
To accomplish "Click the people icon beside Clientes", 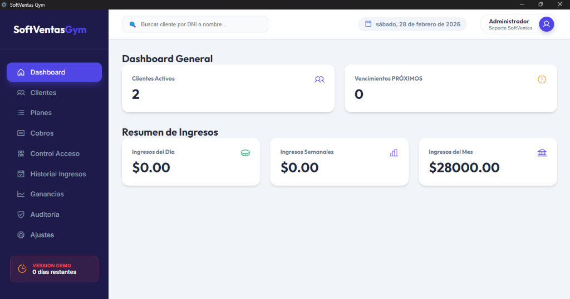I will (21, 92).
